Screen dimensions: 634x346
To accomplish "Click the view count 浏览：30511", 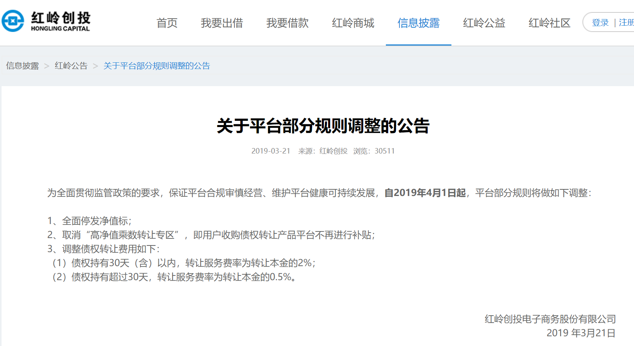I will click(374, 151).
